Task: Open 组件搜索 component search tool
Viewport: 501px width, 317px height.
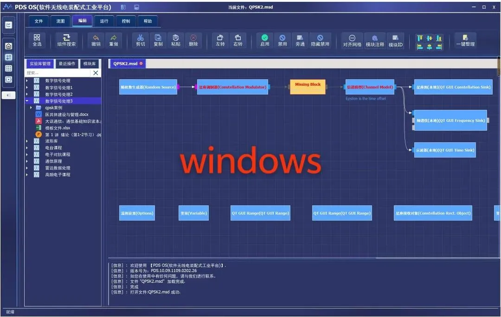Action: point(66,40)
